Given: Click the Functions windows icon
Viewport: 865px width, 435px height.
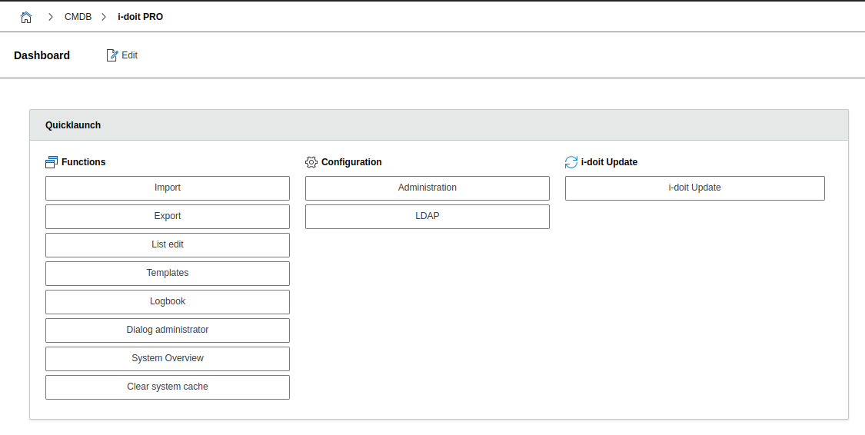Looking at the screenshot, I should pyautogui.click(x=52, y=162).
